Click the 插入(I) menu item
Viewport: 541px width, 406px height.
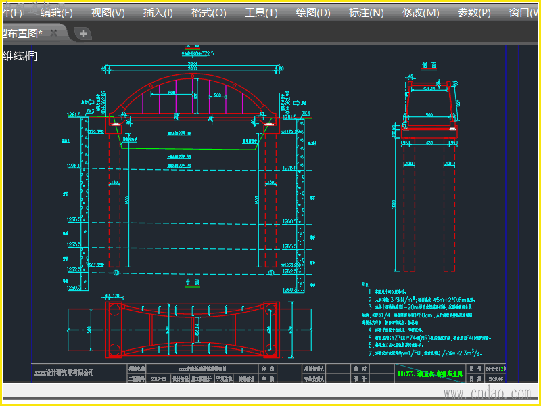pyautogui.click(x=158, y=13)
